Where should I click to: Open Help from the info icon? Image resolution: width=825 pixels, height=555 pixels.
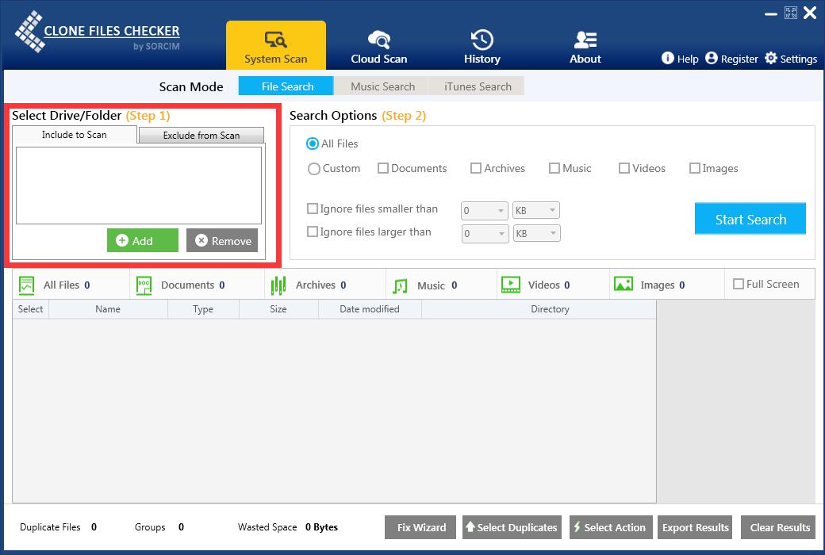point(668,58)
